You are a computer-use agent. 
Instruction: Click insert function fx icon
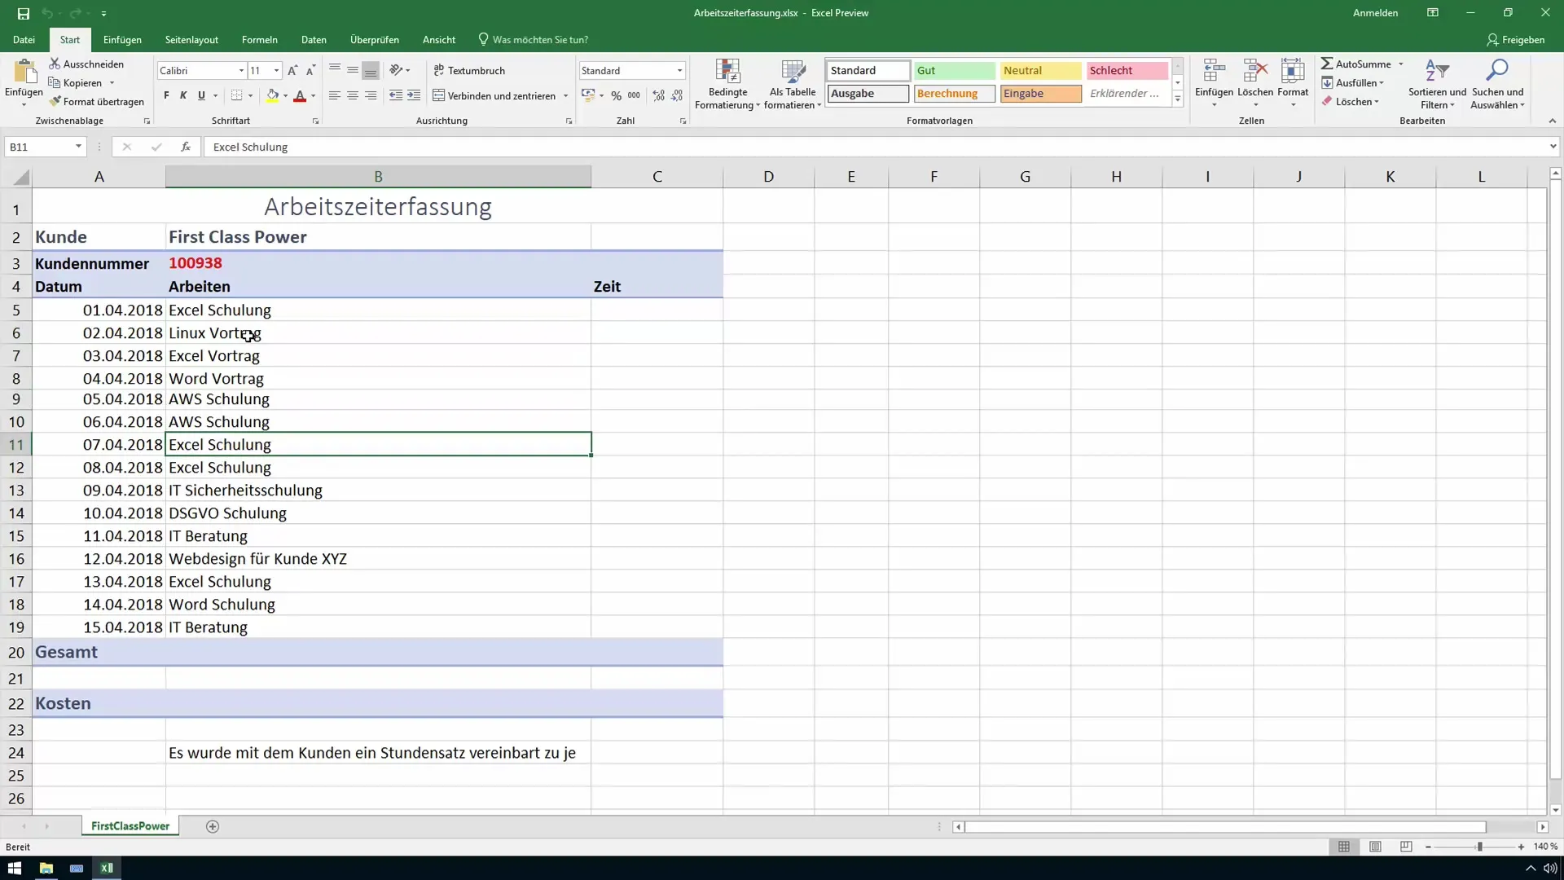(186, 147)
